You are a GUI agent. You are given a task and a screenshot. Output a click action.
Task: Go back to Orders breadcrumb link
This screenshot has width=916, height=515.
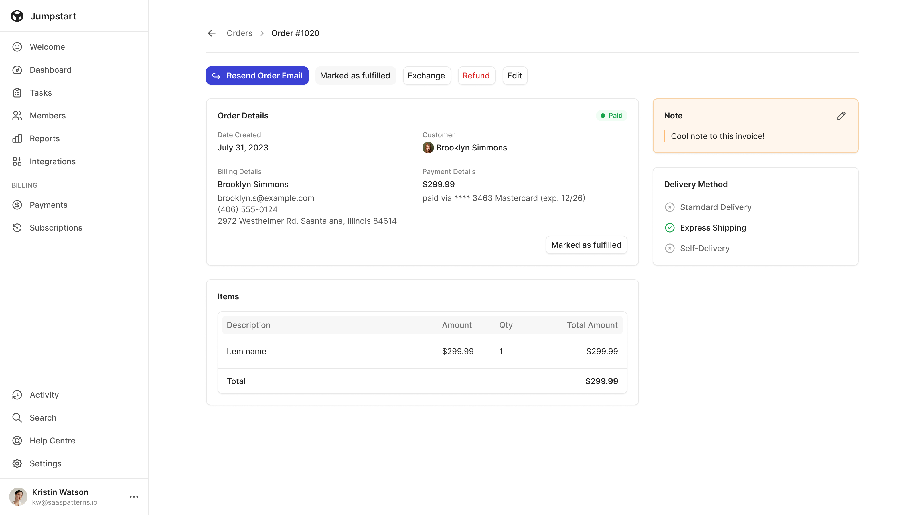[239, 33]
